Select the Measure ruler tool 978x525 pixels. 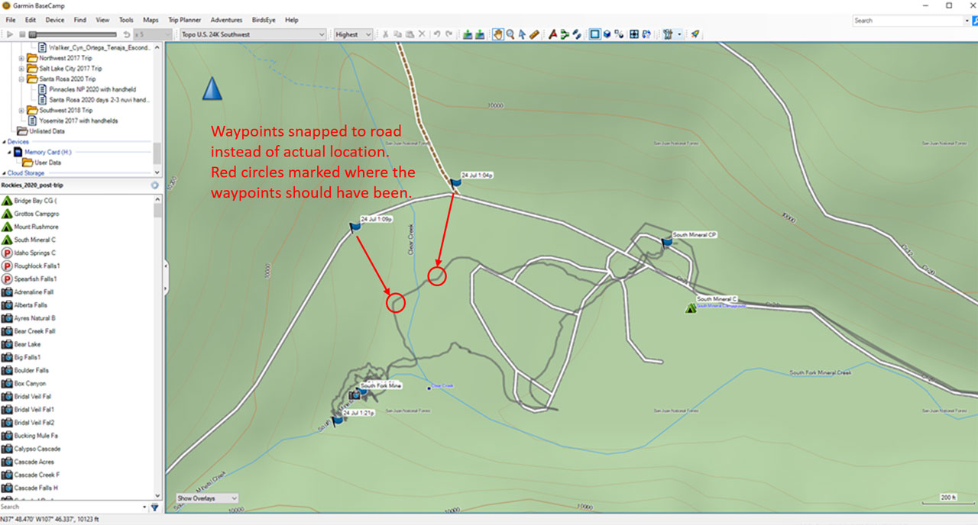coord(534,34)
